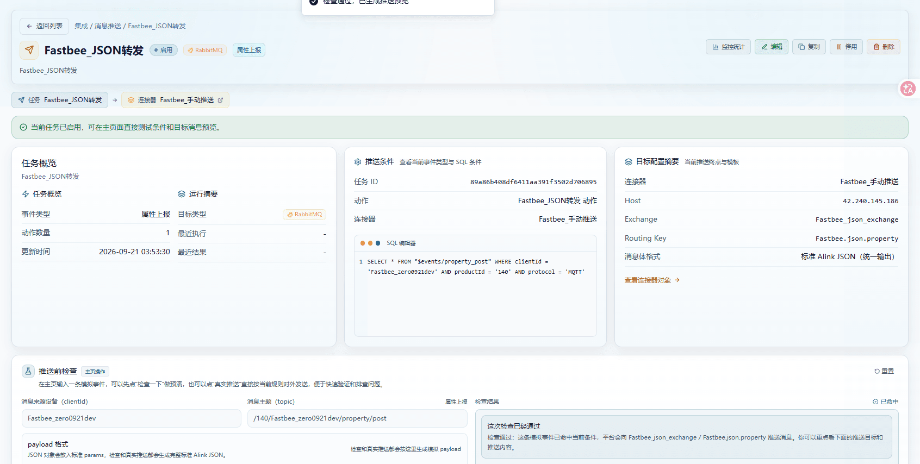Focus the 消息来源设备 clientId input field
Screen dimensions: 920x464
click(132, 418)
